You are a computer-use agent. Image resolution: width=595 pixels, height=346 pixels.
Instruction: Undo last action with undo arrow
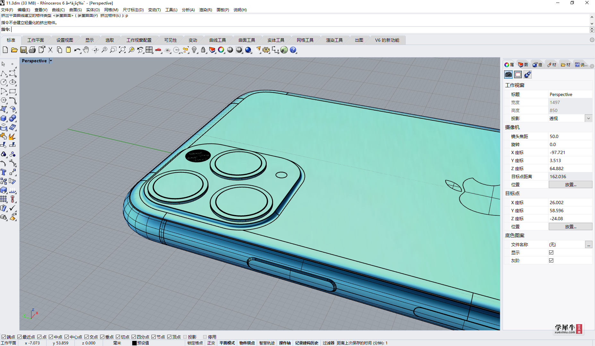[77, 50]
